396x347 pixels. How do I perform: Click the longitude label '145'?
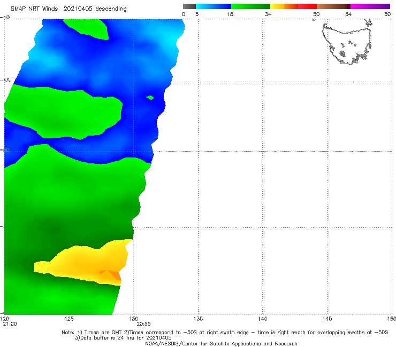pos(328,319)
